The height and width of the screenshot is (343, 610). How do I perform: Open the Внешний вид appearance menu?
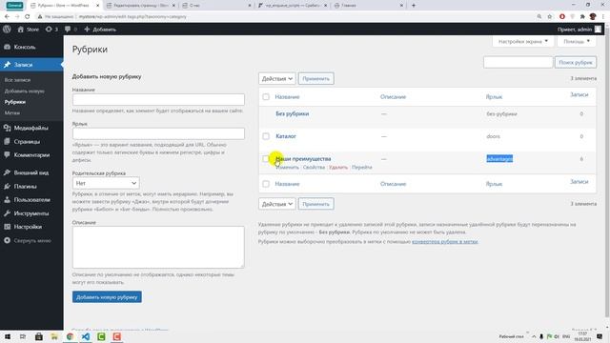31,172
